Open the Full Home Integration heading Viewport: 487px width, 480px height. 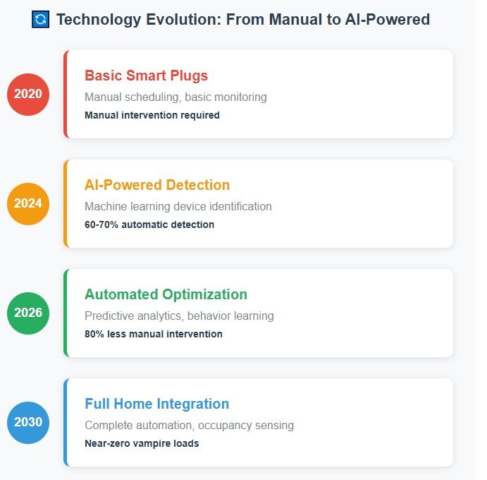point(157,404)
